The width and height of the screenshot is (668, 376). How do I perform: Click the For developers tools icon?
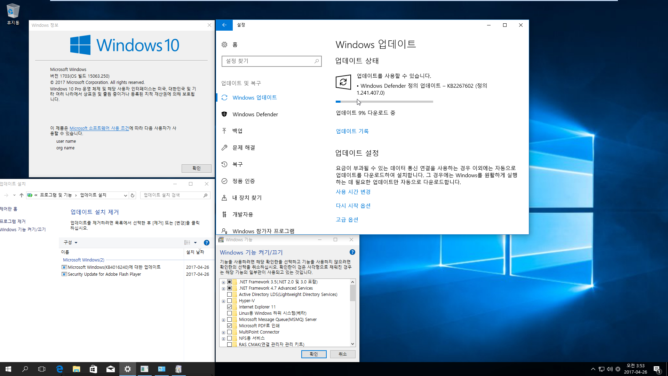point(224,214)
